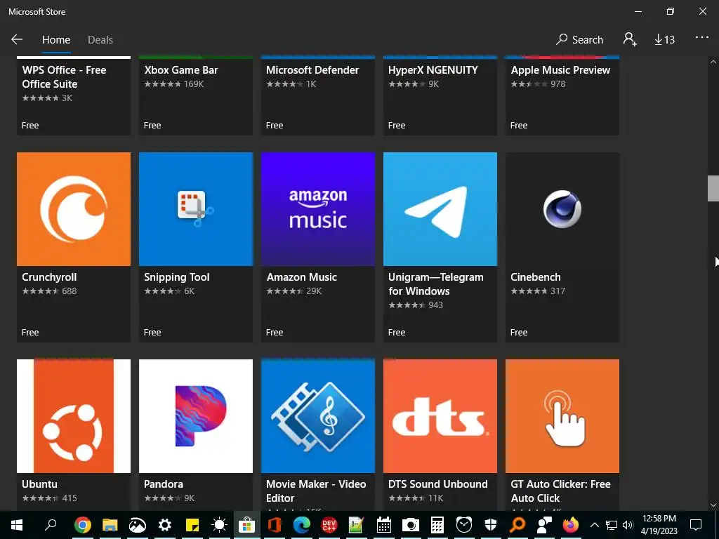Click the DTS Sound Unbound title

coord(438,484)
